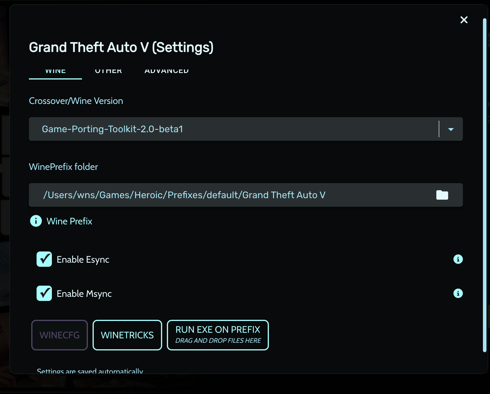490x394 pixels.
Task: Click the info icon beside Wine Prefix
Action: pos(36,221)
